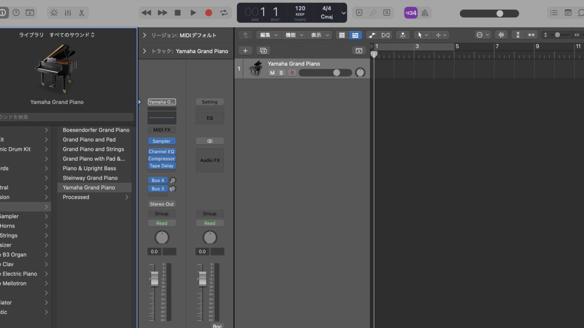Open the Compressor plug-in slot
Image resolution: width=584 pixels, height=328 pixels.
162,159
